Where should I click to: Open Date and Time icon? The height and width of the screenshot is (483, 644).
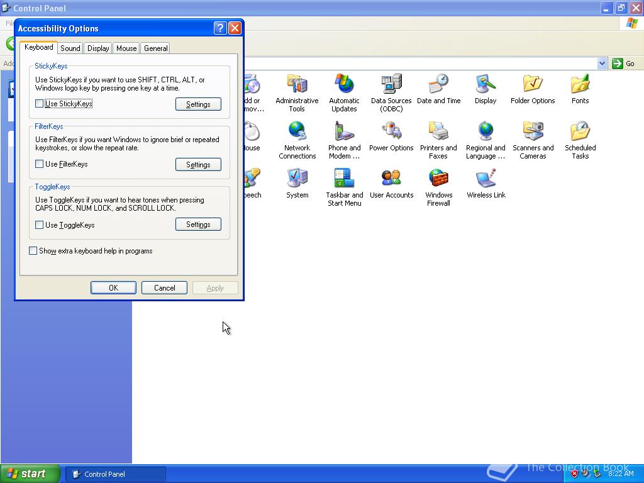[x=438, y=84]
